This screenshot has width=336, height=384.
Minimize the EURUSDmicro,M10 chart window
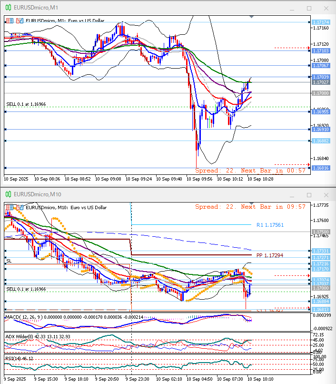(x=293, y=194)
